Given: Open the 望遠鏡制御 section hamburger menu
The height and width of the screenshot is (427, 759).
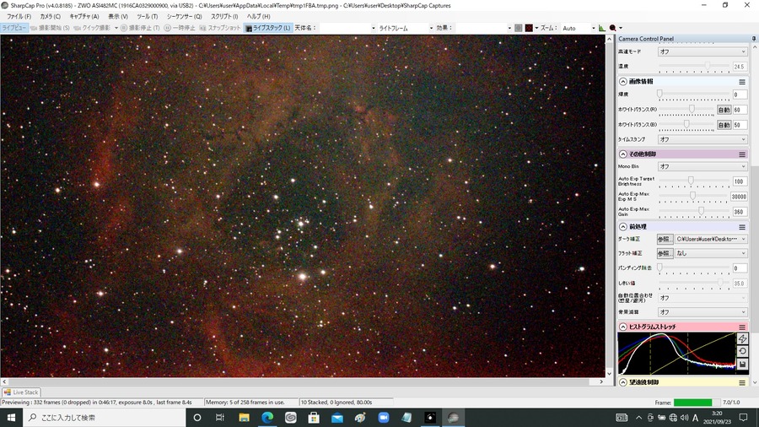Looking at the screenshot, I should pos(742,382).
